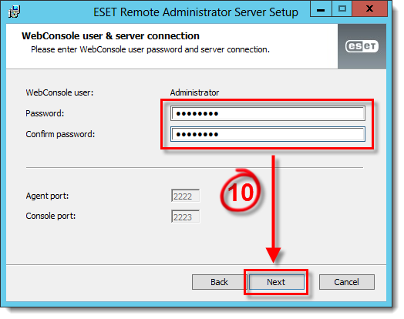Minimize the setup window
Viewport: 404px width, 319px height.
pos(321,9)
